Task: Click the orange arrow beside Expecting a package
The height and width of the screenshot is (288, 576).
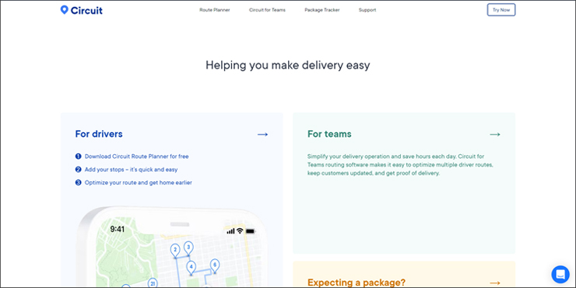Action: [495, 283]
